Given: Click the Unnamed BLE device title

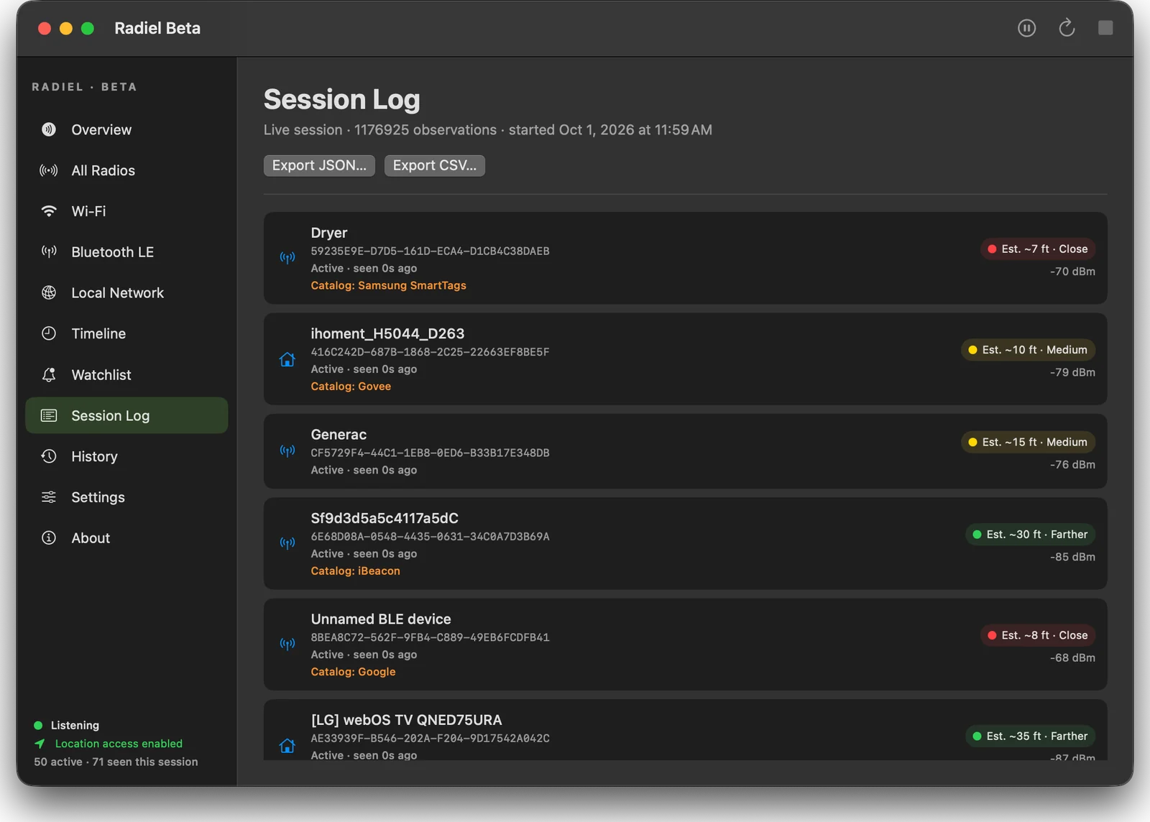Looking at the screenshot, I should click(381, 619).
